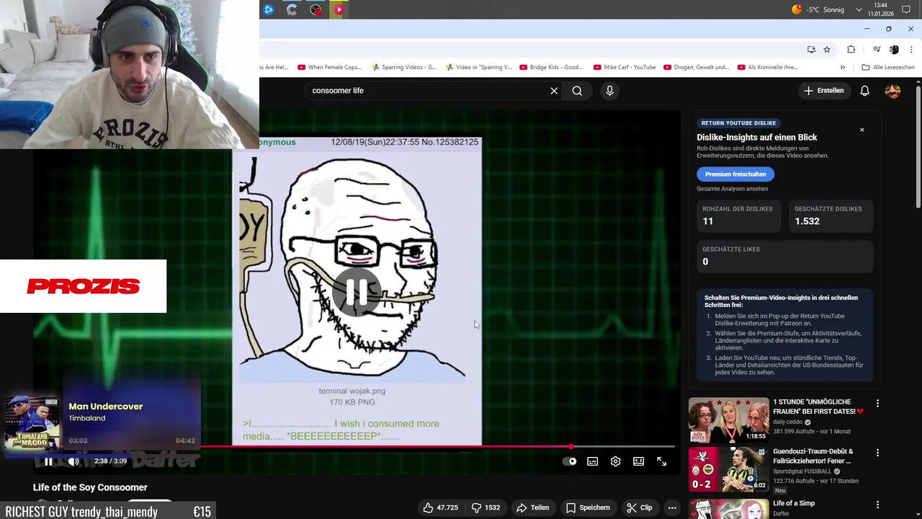This screenshot has height=519, width=922.
Task: Open the Video in "Sparring V... bookmark
Action: click(478, 67)
